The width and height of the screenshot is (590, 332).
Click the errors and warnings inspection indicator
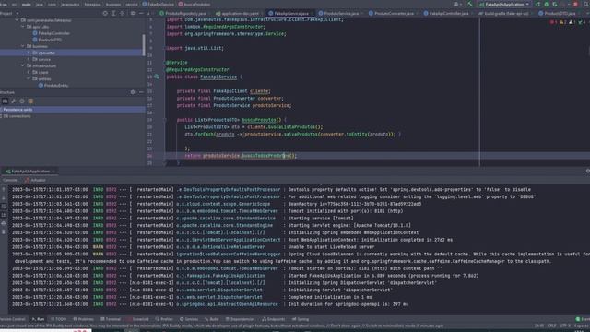568,22
